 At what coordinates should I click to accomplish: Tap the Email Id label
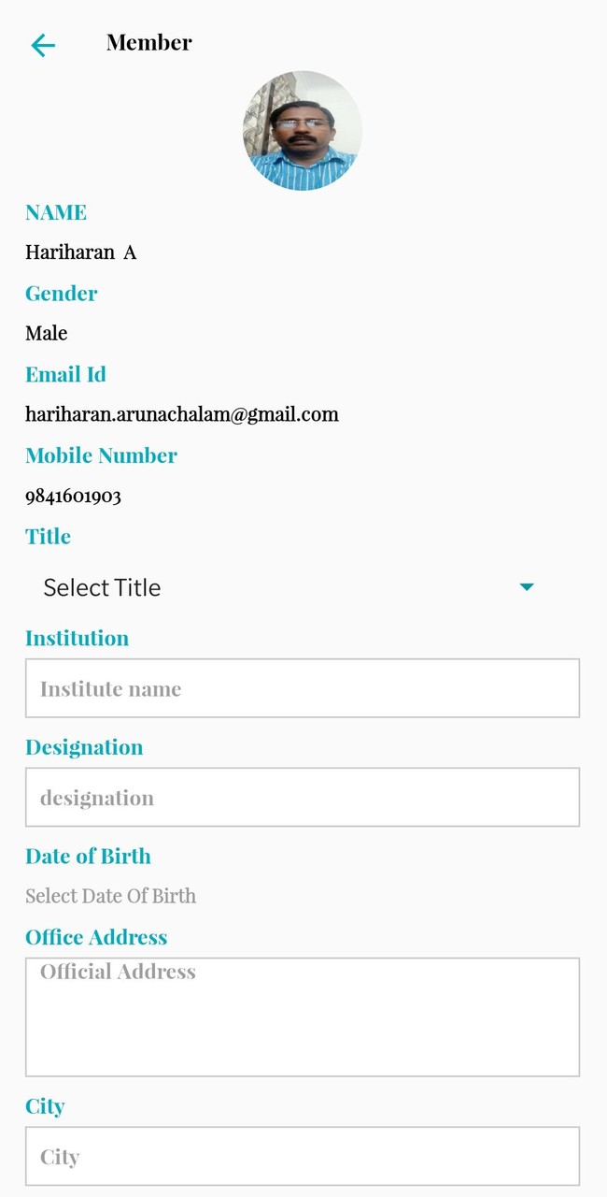coord(65,374)
